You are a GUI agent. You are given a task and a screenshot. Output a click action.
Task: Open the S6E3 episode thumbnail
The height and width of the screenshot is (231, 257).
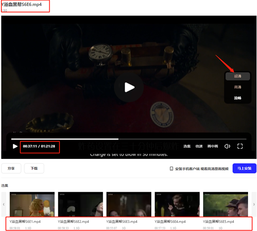(129, 204)
